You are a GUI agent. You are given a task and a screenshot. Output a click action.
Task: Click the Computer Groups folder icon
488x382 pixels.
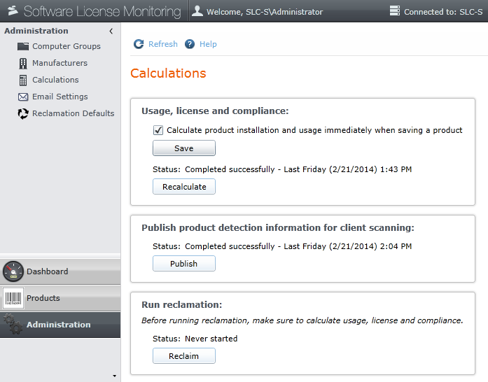click(23, 46)
